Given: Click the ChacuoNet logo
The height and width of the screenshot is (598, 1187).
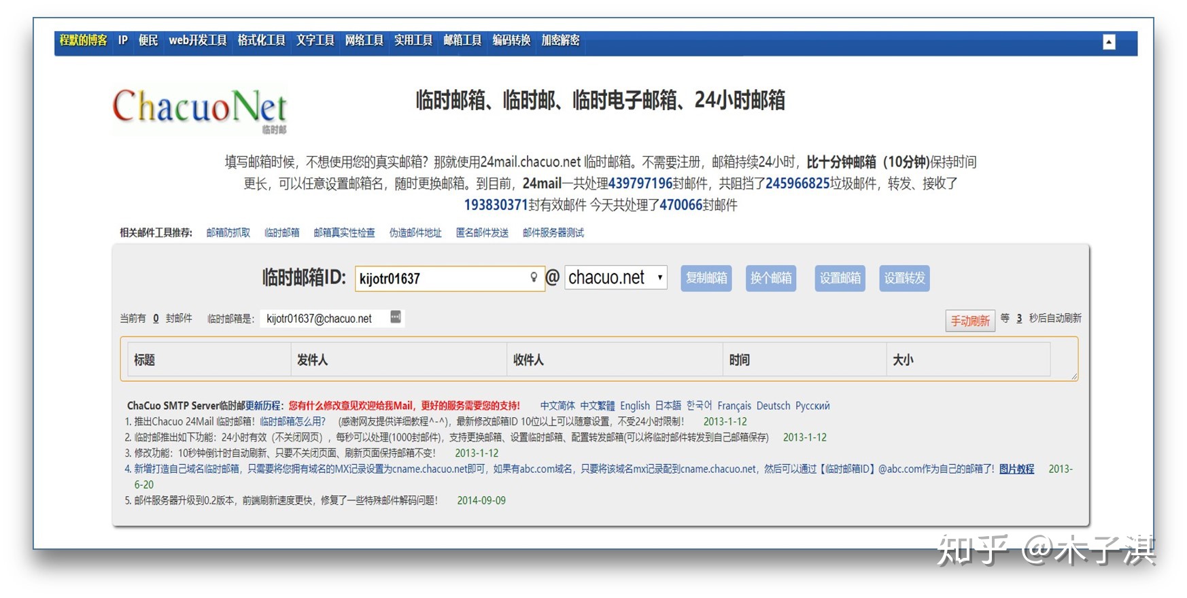Looking at the screenshot, I should tap(199, 109).
